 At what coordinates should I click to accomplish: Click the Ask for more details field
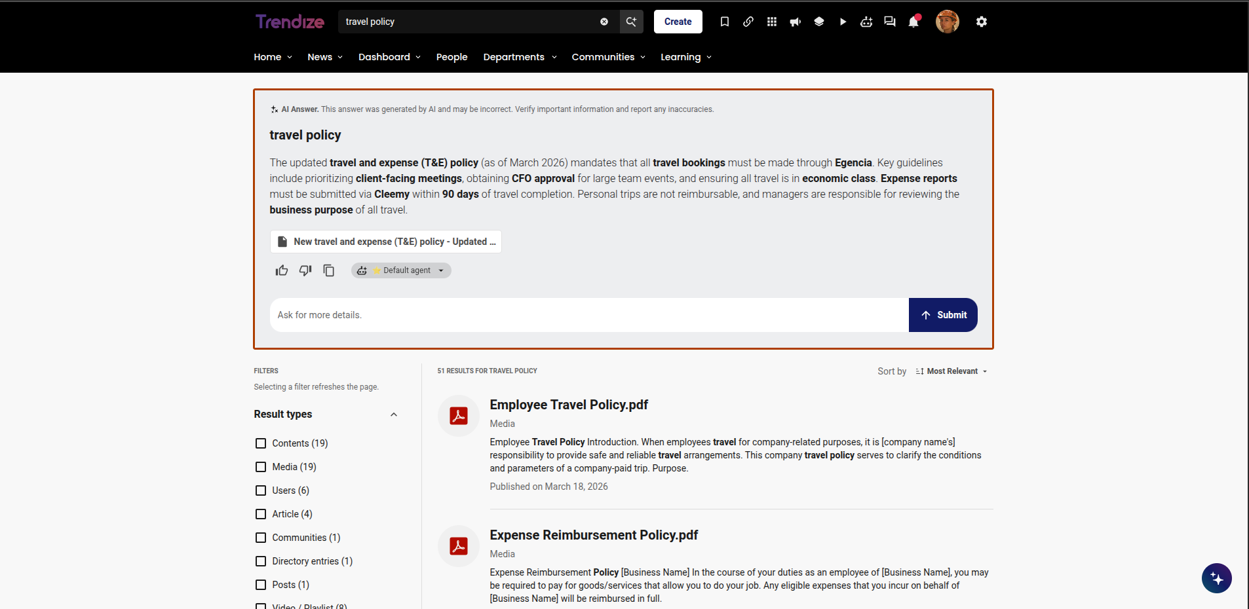coord(589,315)
